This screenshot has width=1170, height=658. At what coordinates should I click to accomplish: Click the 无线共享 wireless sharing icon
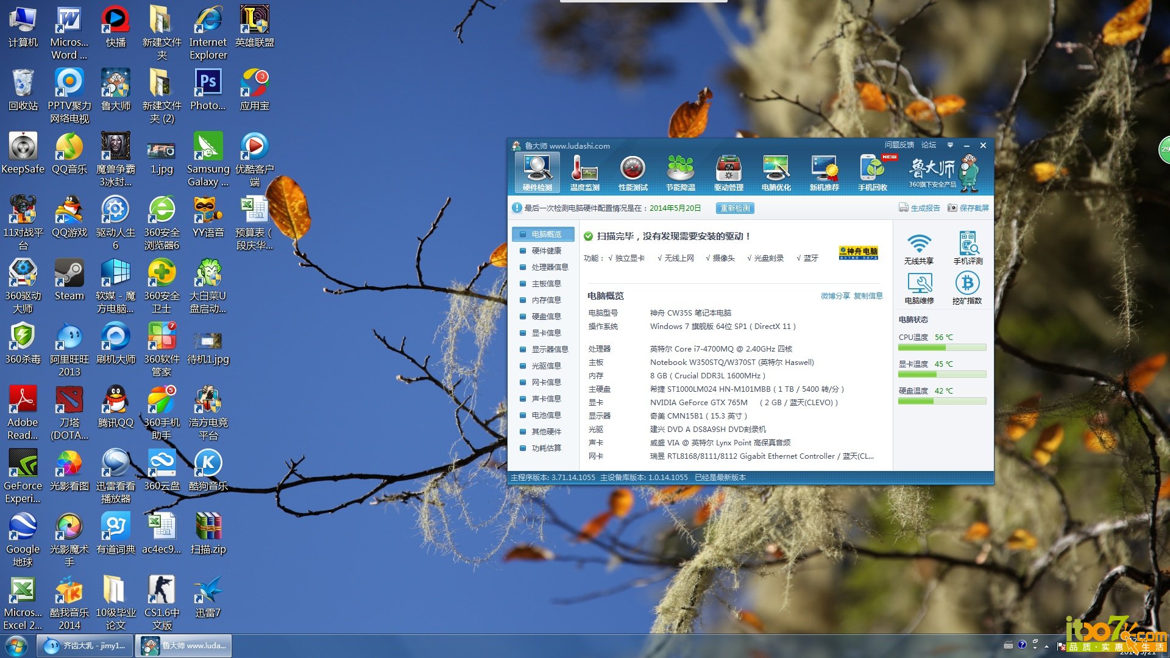tap(919, 249)
